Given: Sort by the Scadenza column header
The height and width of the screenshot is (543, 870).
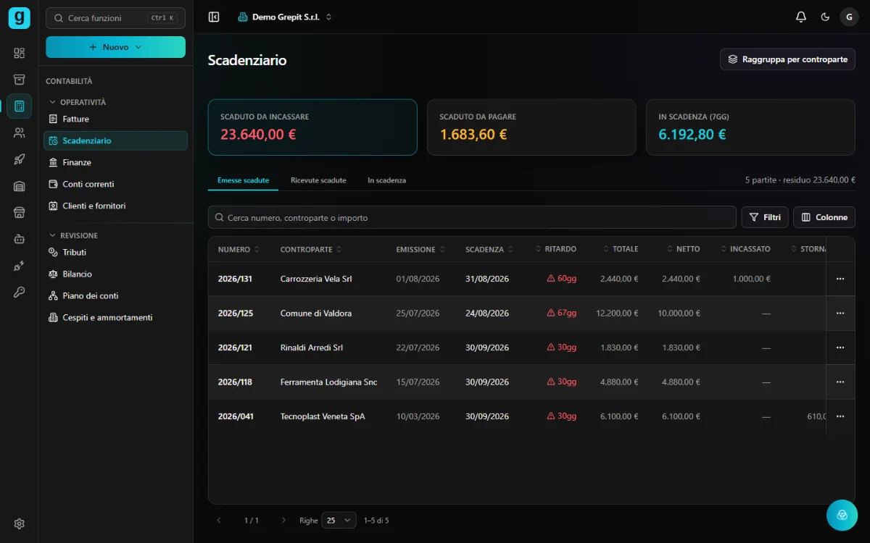Looking at the screenshot, I should click(489, 249).
